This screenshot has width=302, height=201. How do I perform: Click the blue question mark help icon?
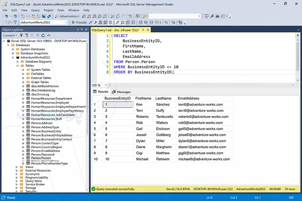[x=15, y=22]
